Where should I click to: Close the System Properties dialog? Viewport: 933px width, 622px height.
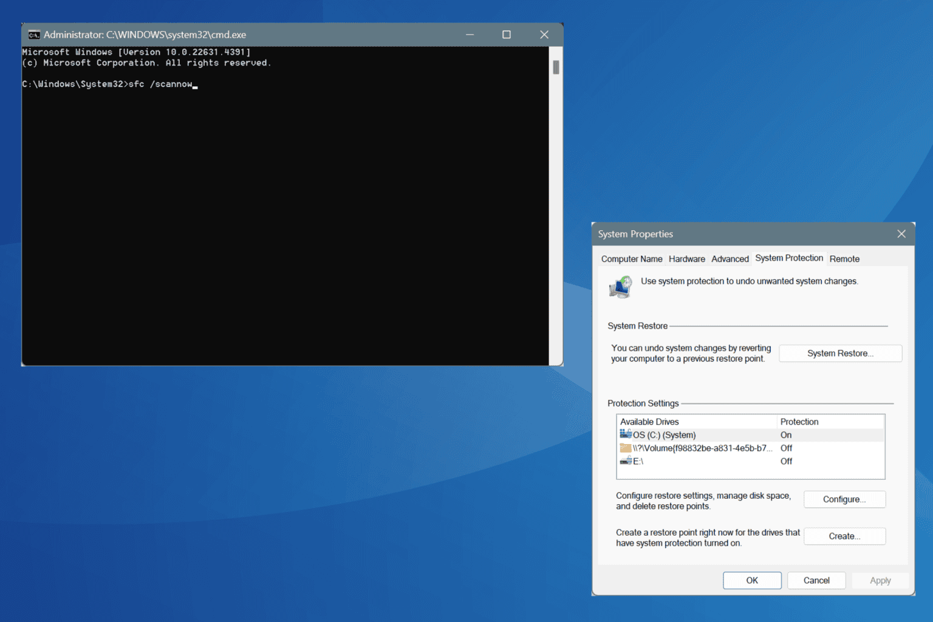click(x=901, y=234)
